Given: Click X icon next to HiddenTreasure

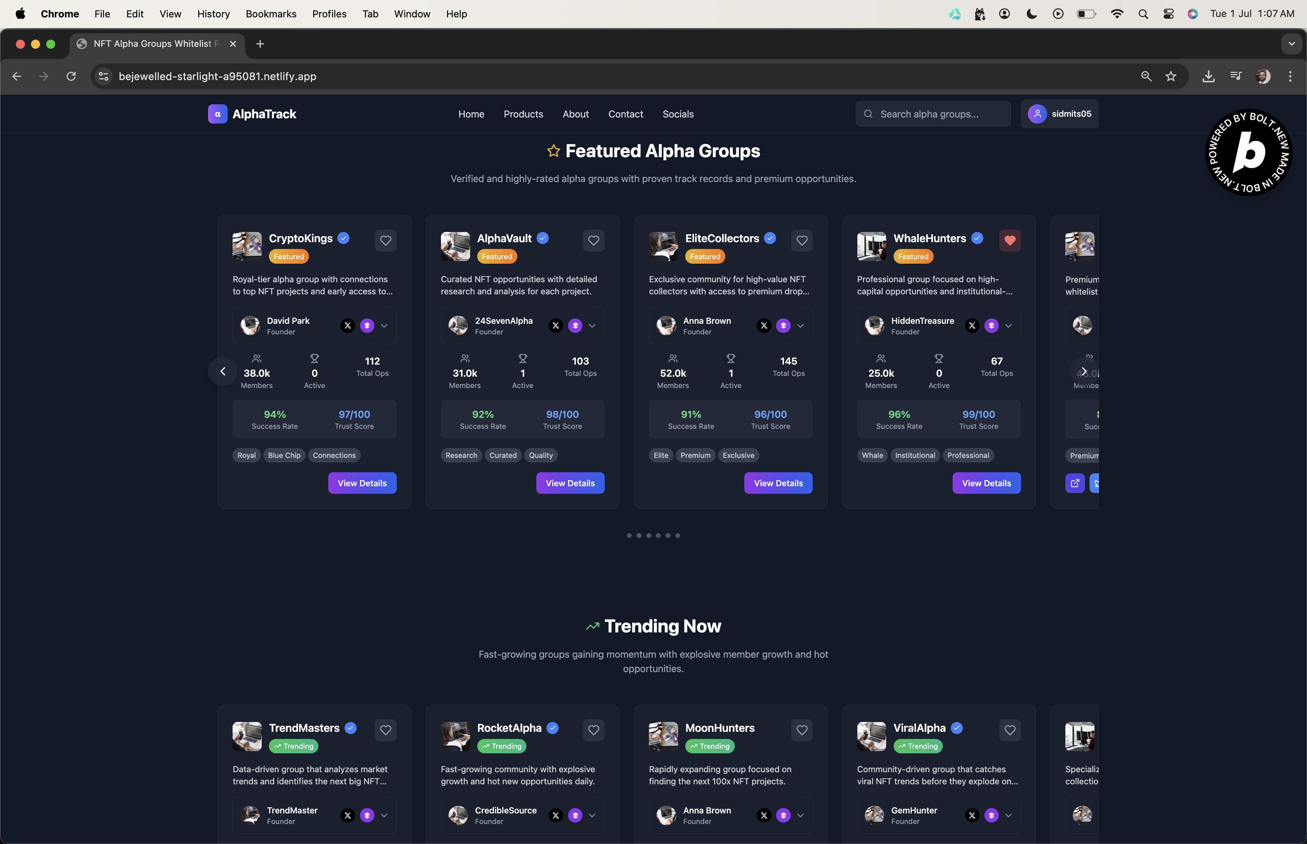Looking at the screenshot, I should coord(972,326).
